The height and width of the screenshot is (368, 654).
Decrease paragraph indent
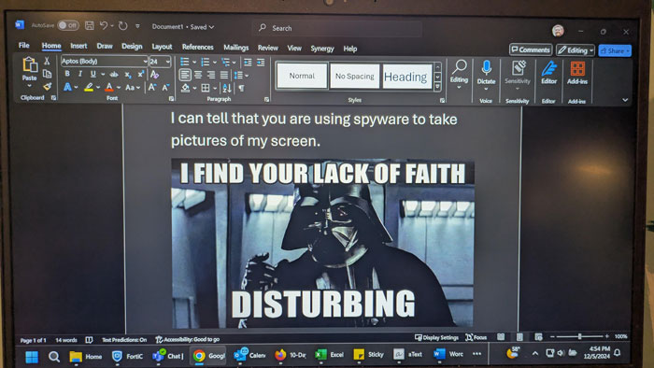coord(248,62)
